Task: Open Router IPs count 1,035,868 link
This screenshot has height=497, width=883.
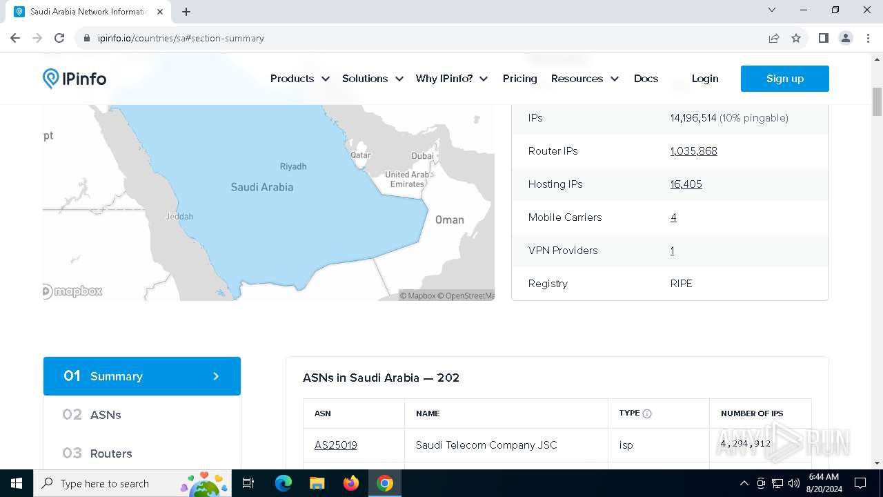Action: tap(693, 151)
